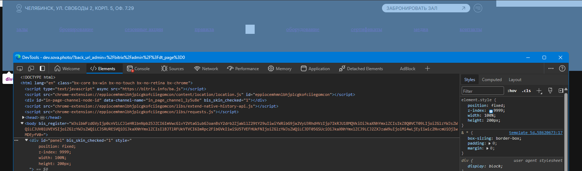Open the оборудование link on webpage
This screenshot has height=171, width=582.
(x=303, y=30)
